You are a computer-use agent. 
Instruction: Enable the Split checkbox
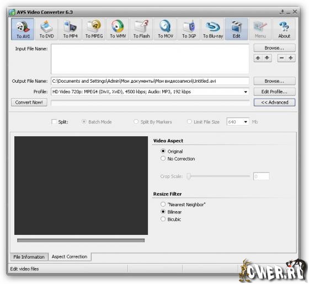pyautogui.click(x=54, y=122)
